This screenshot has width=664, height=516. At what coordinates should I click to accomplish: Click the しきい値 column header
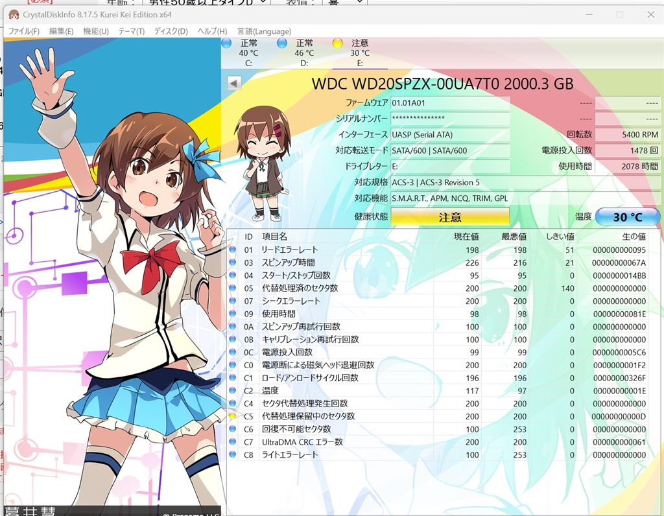click(560, 237)
